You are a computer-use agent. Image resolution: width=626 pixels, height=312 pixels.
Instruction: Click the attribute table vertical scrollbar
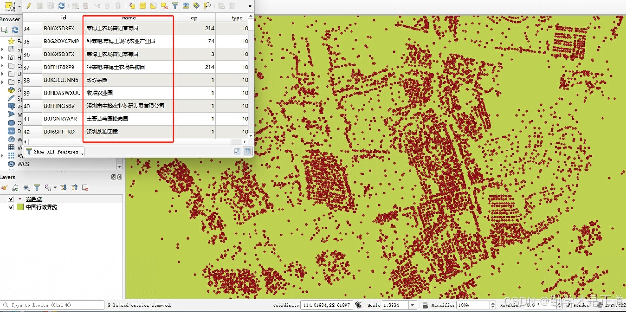tap(251, 76)
